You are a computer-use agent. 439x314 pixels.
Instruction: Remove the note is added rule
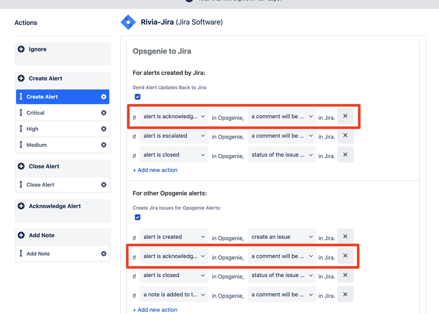click(345, 294)
